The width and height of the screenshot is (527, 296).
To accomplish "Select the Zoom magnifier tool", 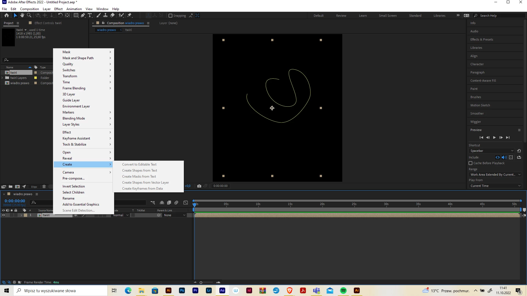I will coord(29,15).
